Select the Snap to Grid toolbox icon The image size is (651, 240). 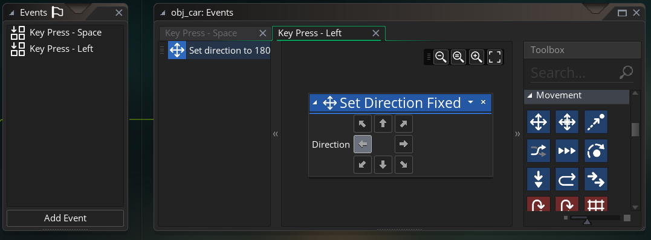(596, 204)
